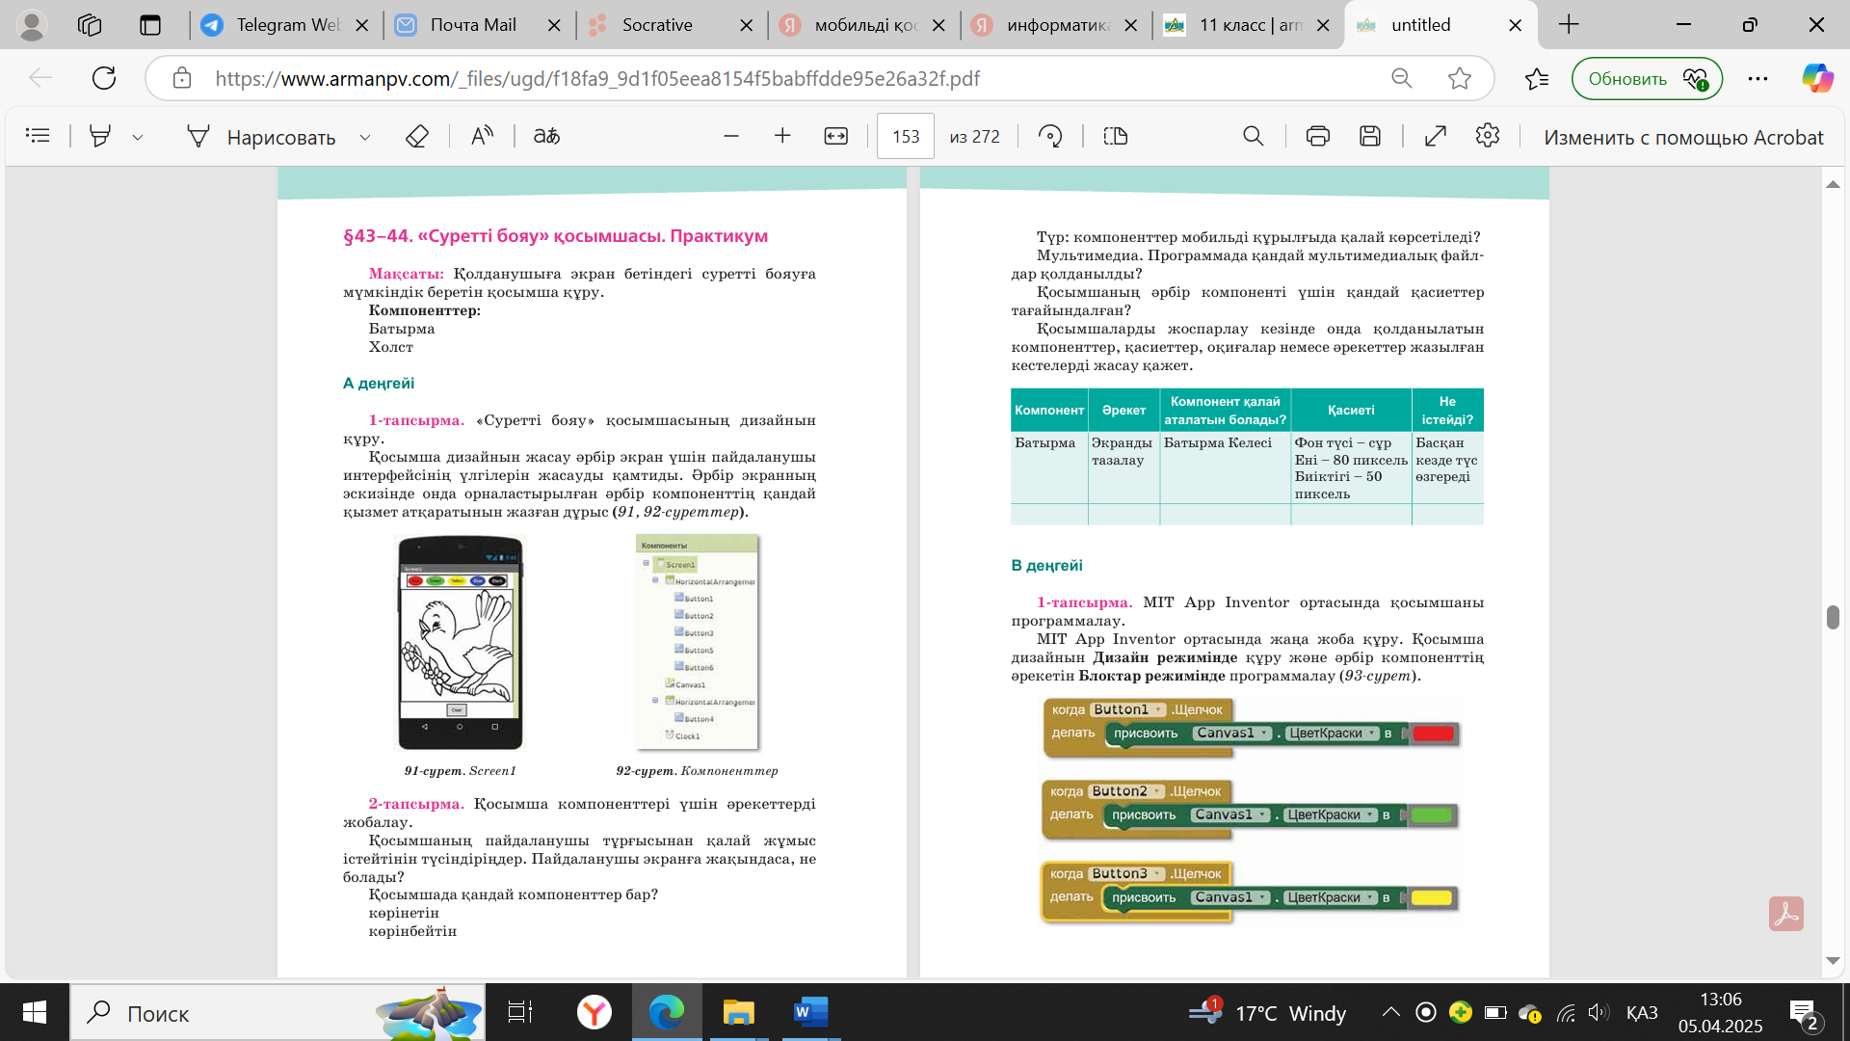Switch to the Почта Mail tab

coord(472,25)
